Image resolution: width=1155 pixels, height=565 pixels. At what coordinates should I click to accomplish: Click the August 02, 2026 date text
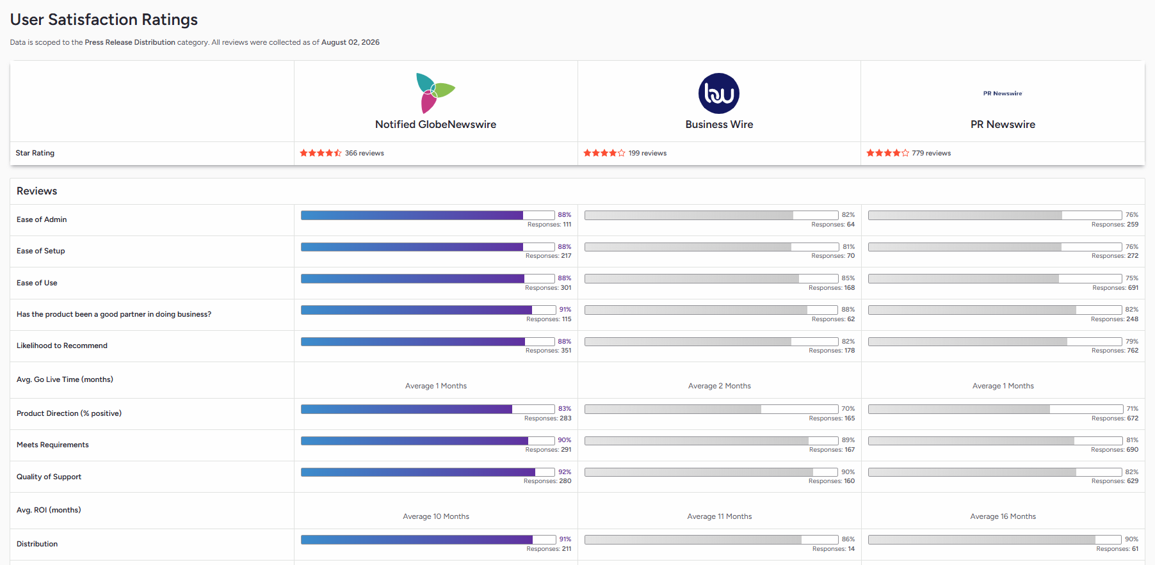[350, 42]
